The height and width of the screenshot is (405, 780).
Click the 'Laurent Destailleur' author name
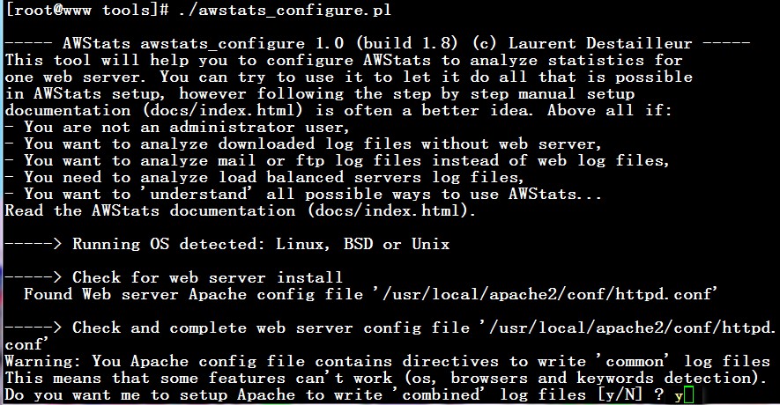[x=600, y=44]
